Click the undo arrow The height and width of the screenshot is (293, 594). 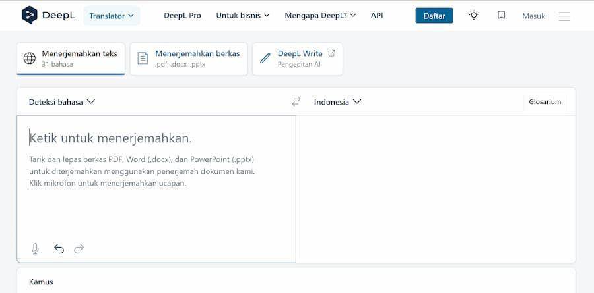(x=59, y=248)
